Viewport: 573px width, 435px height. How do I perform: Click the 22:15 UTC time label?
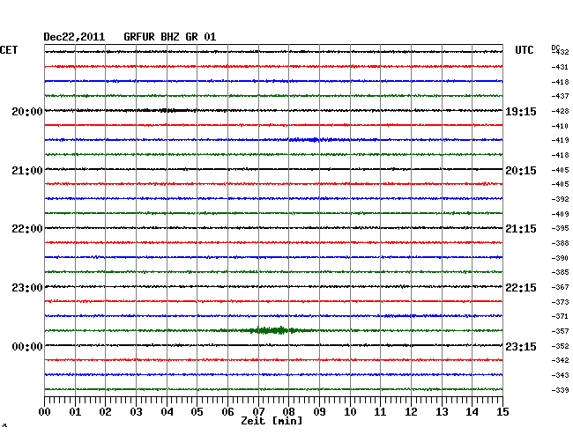[x=521, y=288]
